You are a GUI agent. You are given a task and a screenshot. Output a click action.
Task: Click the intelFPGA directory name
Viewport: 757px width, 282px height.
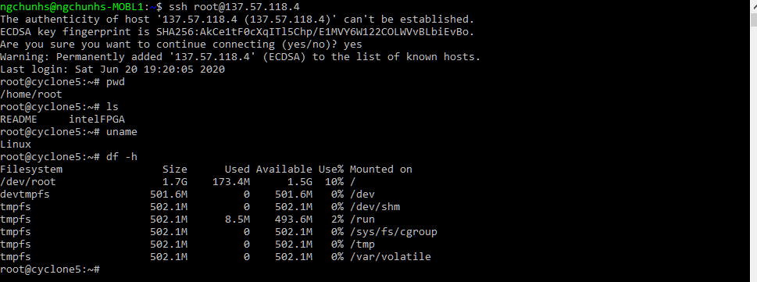point(97,120)
